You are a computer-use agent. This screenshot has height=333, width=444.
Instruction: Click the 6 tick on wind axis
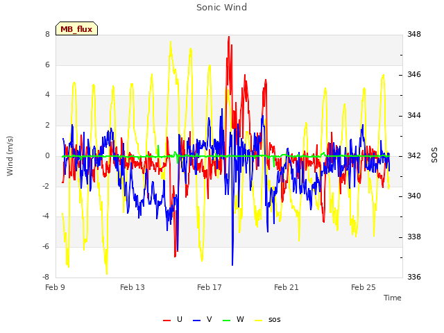[47, 65]
